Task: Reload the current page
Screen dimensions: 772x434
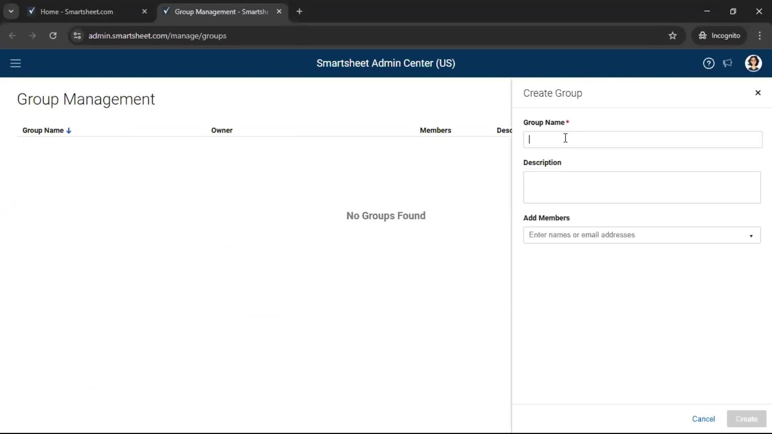Action: [53, 36]
